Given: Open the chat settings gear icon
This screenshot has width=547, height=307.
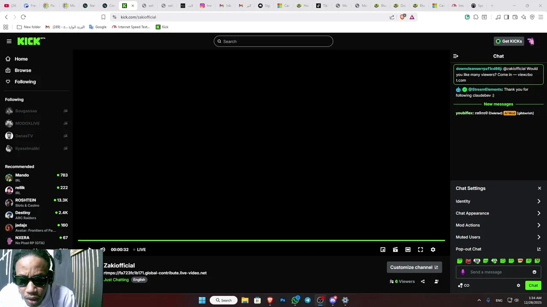Looking at the screenshot, I should 518,286.
